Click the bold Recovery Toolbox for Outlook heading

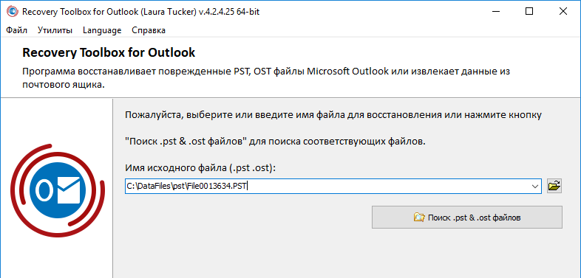coord(109,53)
